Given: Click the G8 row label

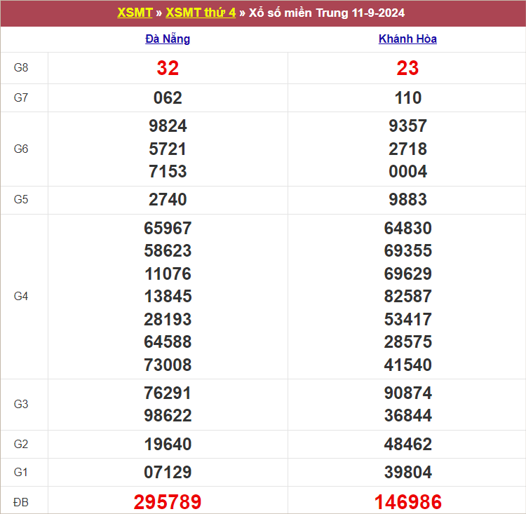Looking at the screenshot, I should click(21, 67).
